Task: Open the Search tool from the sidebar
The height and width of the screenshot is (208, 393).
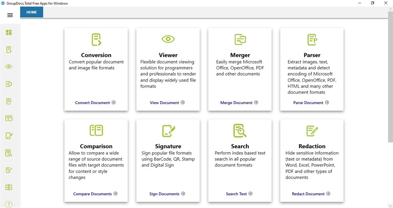Action: coord(9,153)
